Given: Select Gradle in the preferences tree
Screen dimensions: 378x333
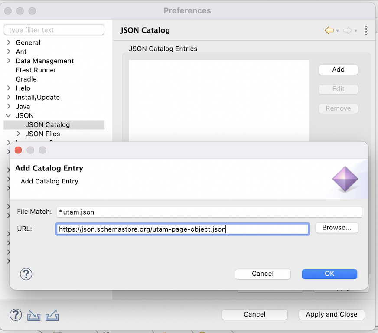Looking at the screenshot, I should [25, 79].
